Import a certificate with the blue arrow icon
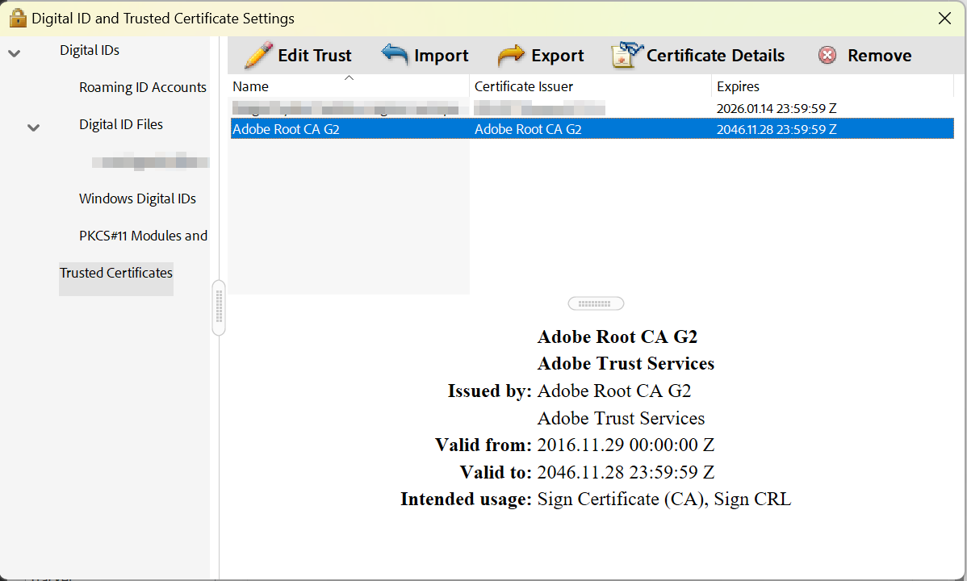967x581 pixels. point(394,55)
